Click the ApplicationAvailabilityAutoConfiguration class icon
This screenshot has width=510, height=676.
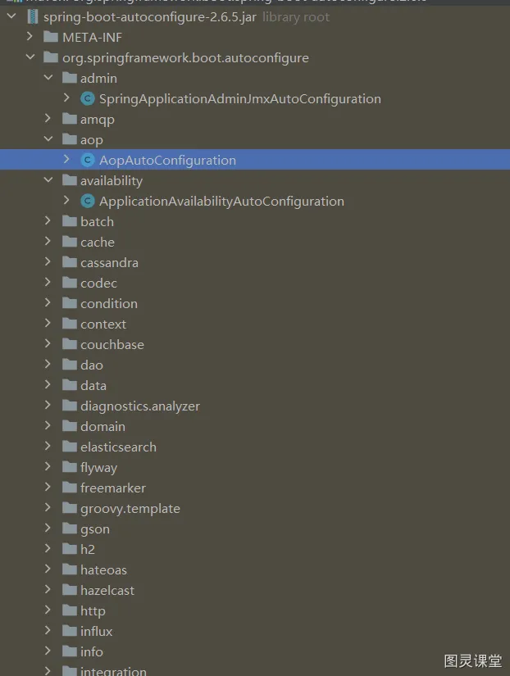coord(87,201)
